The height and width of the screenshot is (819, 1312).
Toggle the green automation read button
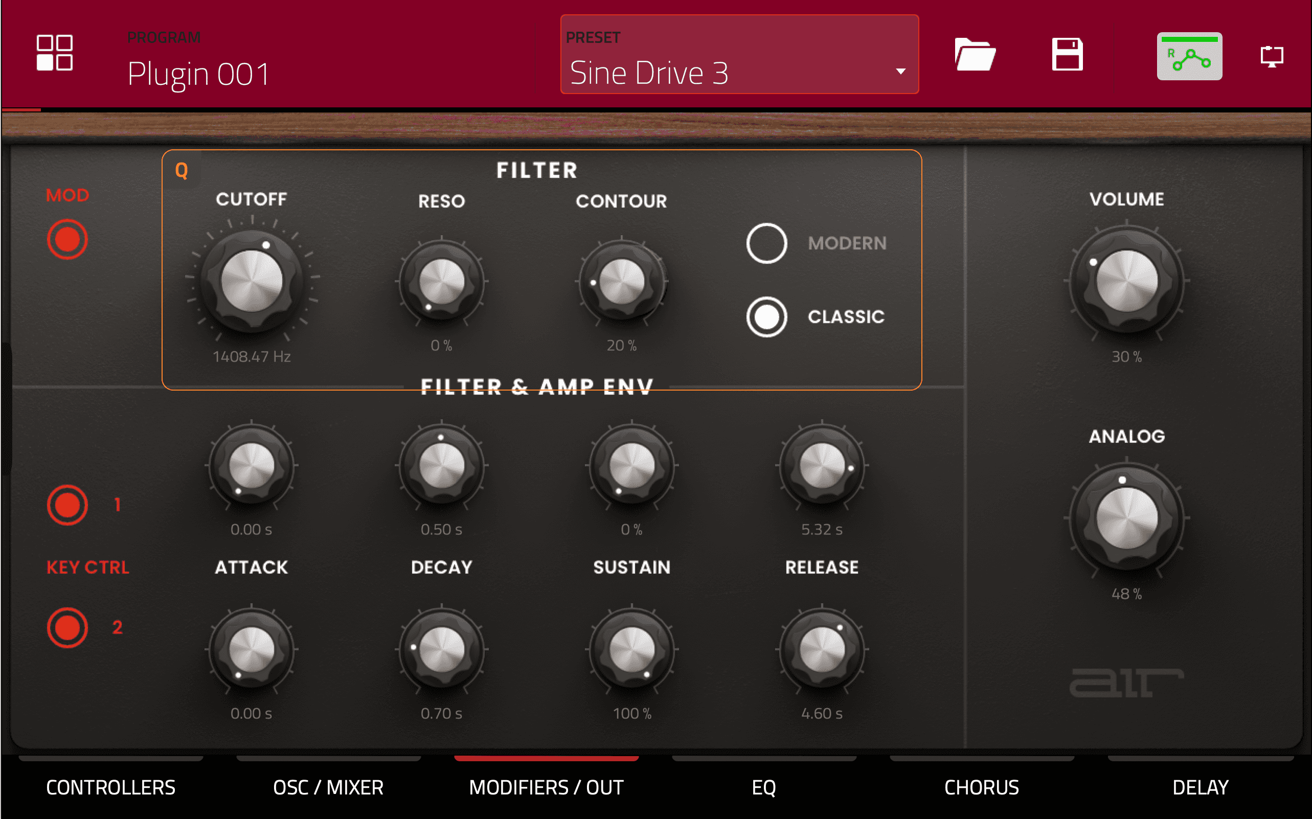coord(1189,56)
